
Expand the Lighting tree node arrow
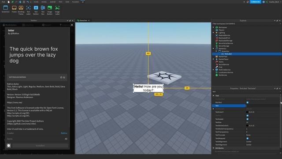click(213, 33)
